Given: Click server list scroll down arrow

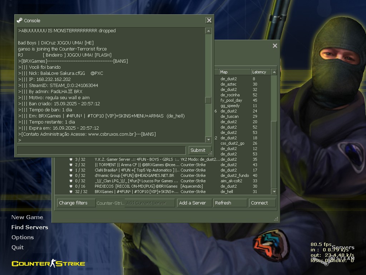Looking at the screenshot, I should (274, 192).
